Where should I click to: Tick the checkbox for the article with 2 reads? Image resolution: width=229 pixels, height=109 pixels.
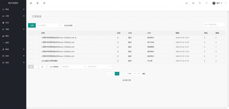(31, 56)
